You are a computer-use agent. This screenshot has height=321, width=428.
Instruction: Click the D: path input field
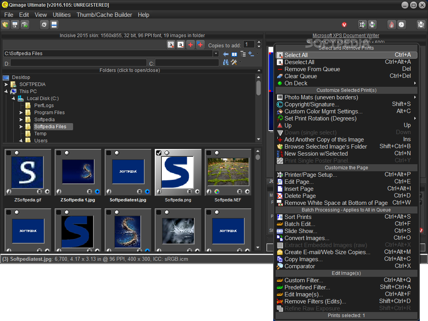point(78,64)
